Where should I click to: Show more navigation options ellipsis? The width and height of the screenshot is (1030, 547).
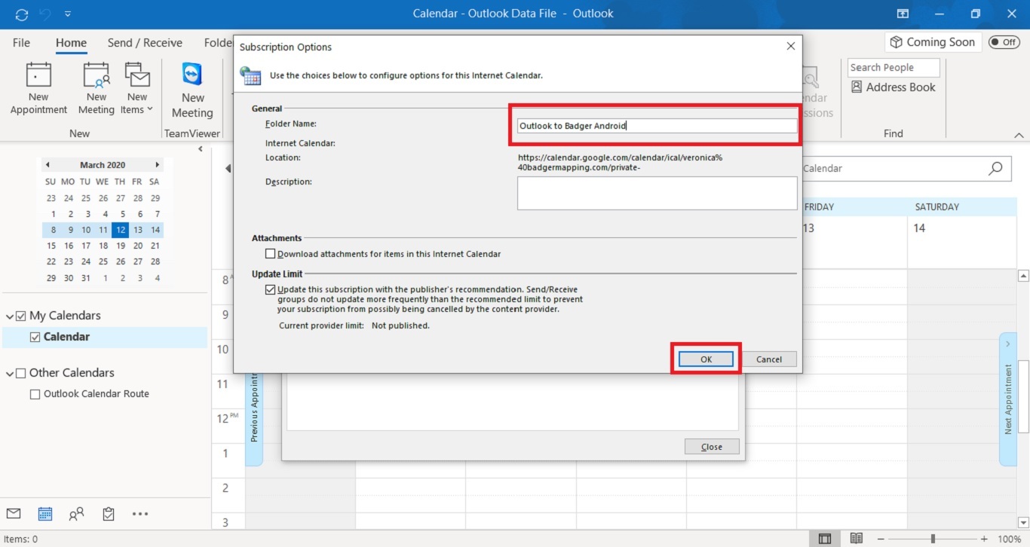[140, 514]
